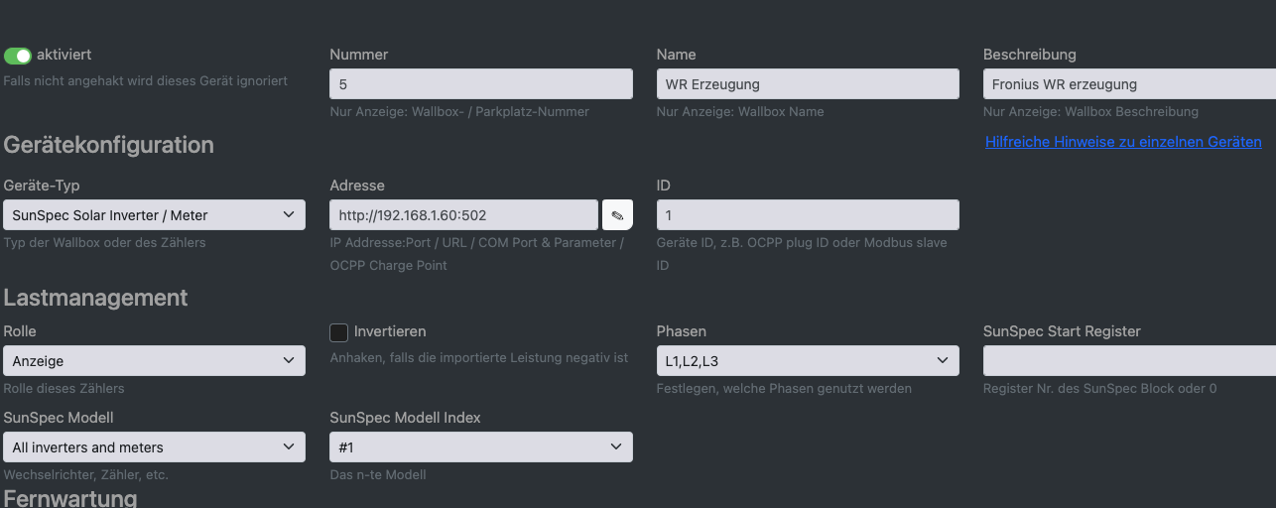The image size is (1276, 508).
Task: Expand the Rolle dropdown showing Anzeige
Action: pos(154,361)
